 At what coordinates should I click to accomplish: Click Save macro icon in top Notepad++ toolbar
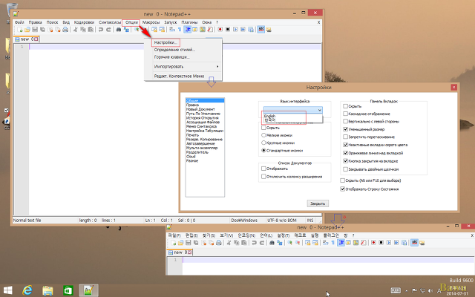[251, 30]
